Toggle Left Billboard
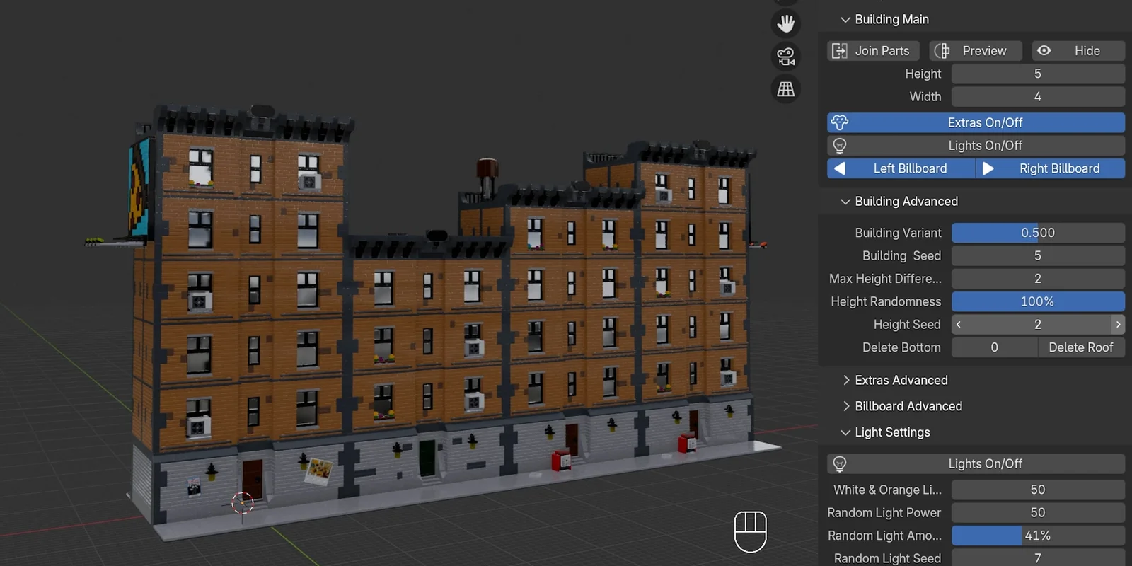The width and height of the screenshot is (1132, 566). click(x=901, y=168)
